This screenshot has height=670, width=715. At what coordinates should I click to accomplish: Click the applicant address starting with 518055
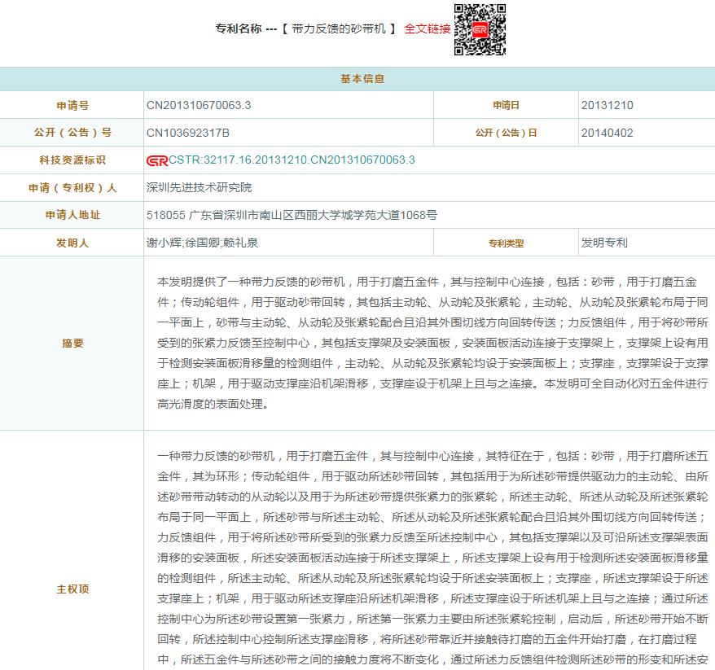pyautogui.click(x=292, y=215)
